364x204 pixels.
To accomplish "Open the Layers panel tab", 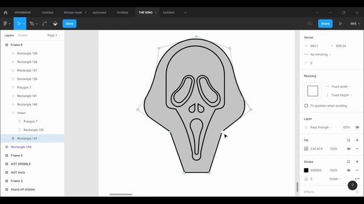I will pyautogui.click(x=9, y=35).
